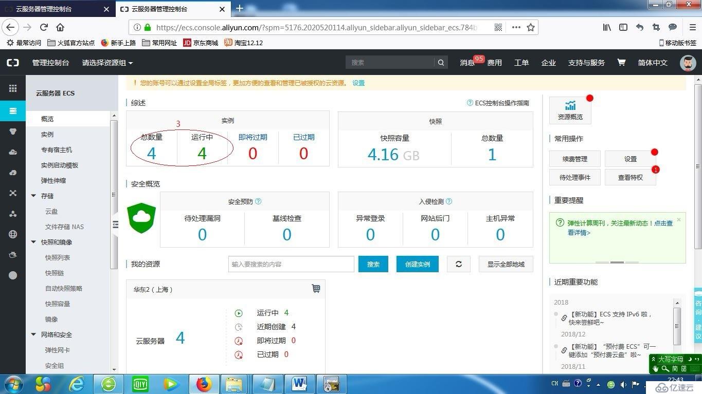Collapse the sidebar with handle toggle
702x394 pixels.
pyautogui.click(x=115, y=224)
